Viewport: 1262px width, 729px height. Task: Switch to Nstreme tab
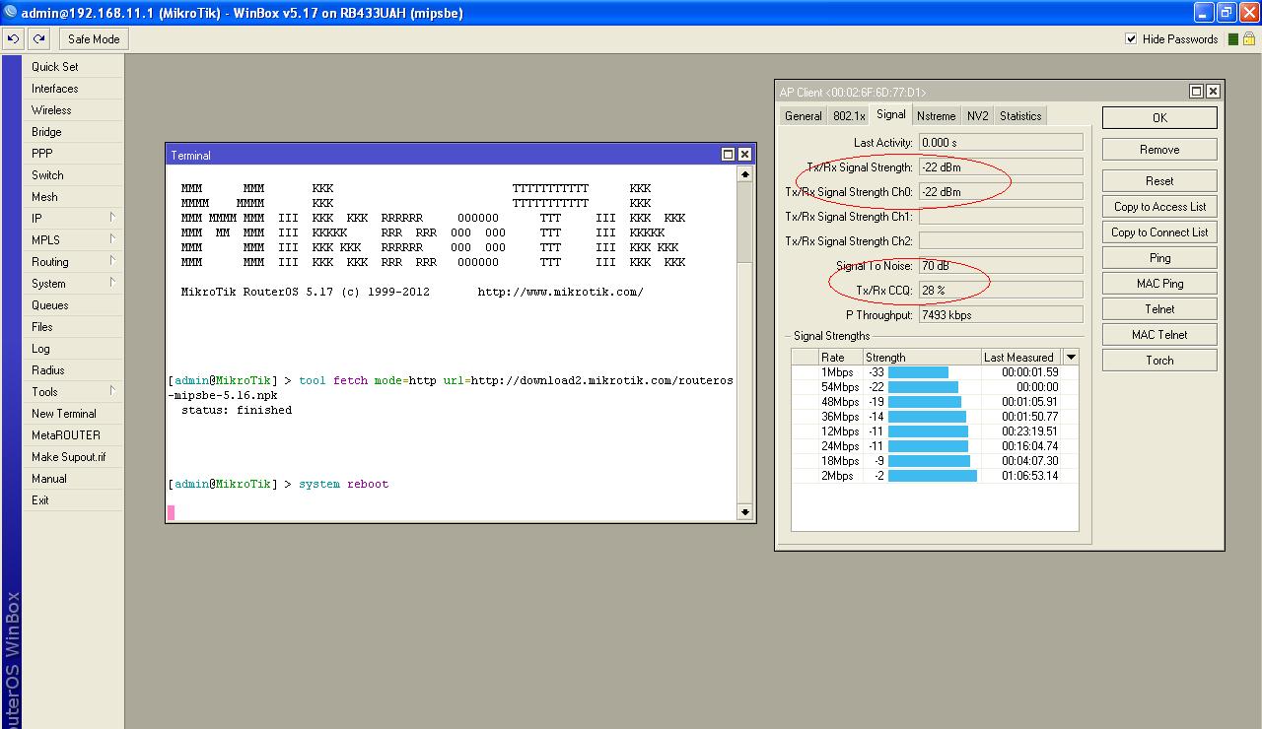tap(937, 116)
